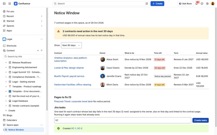Open the Compliance Standards page
Screen dimensions: 217x135
(x=26, y=77)
